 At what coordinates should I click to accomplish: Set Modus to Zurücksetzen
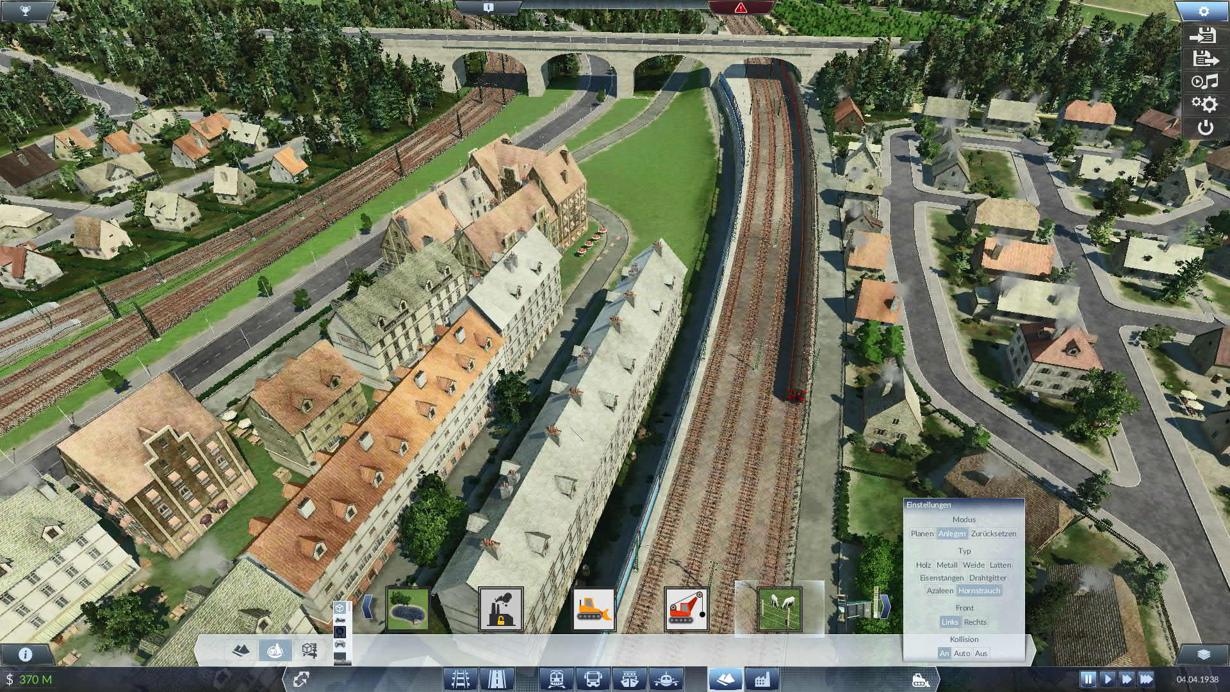994,534
